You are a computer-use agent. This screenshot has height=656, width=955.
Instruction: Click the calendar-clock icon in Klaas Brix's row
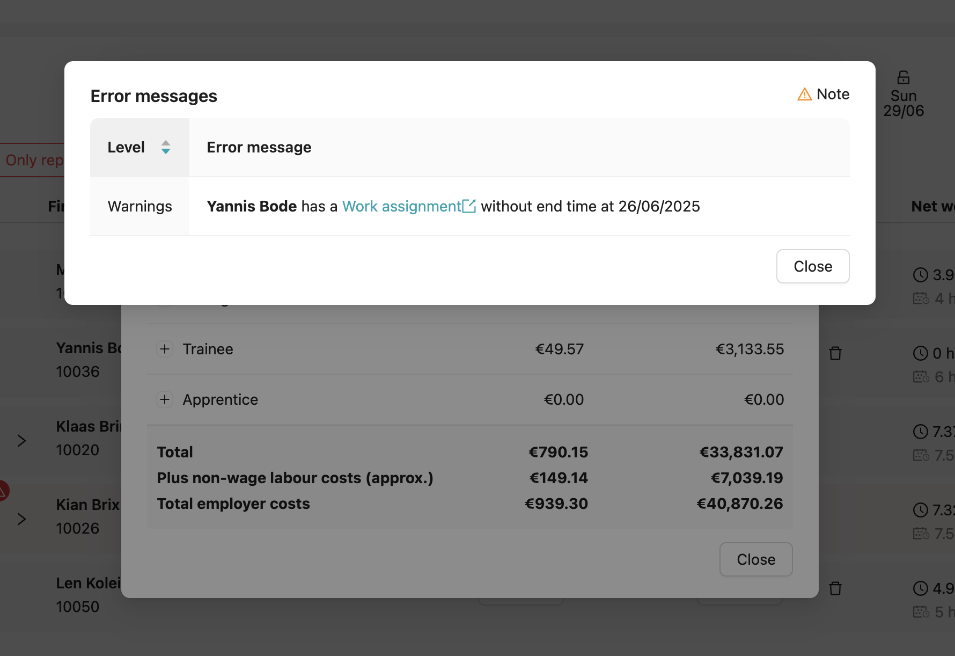pyautogui.click(x=921, y=455)
